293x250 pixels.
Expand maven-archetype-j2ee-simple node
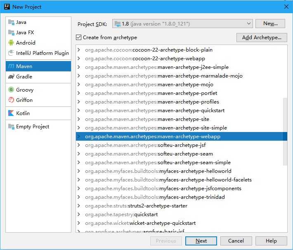(x=79, y=67)
